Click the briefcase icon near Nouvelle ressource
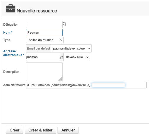This screenshot has height=135, width=149. 11,8
